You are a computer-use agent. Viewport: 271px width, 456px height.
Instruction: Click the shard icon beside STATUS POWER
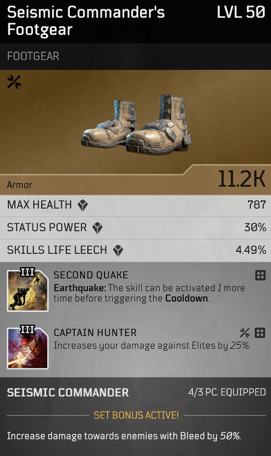pyautogui.click(x=98, y=228)
